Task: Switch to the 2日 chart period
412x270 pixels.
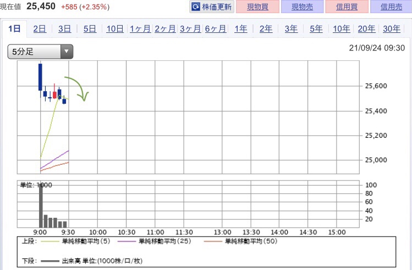Action: coord(40,29)
